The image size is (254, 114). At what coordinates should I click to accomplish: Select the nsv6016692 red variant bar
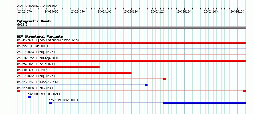pos(74,73)
